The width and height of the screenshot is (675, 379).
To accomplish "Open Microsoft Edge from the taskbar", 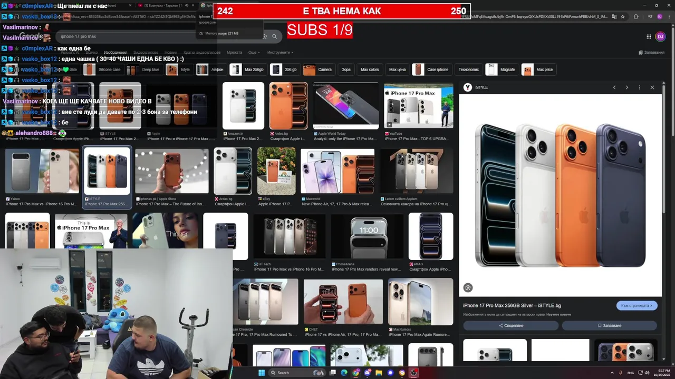I will tap(344, 373).
